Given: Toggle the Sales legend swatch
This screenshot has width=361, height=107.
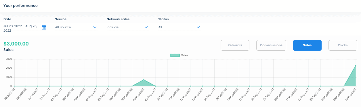Looking at the screenshot, I should coord(175,55).
